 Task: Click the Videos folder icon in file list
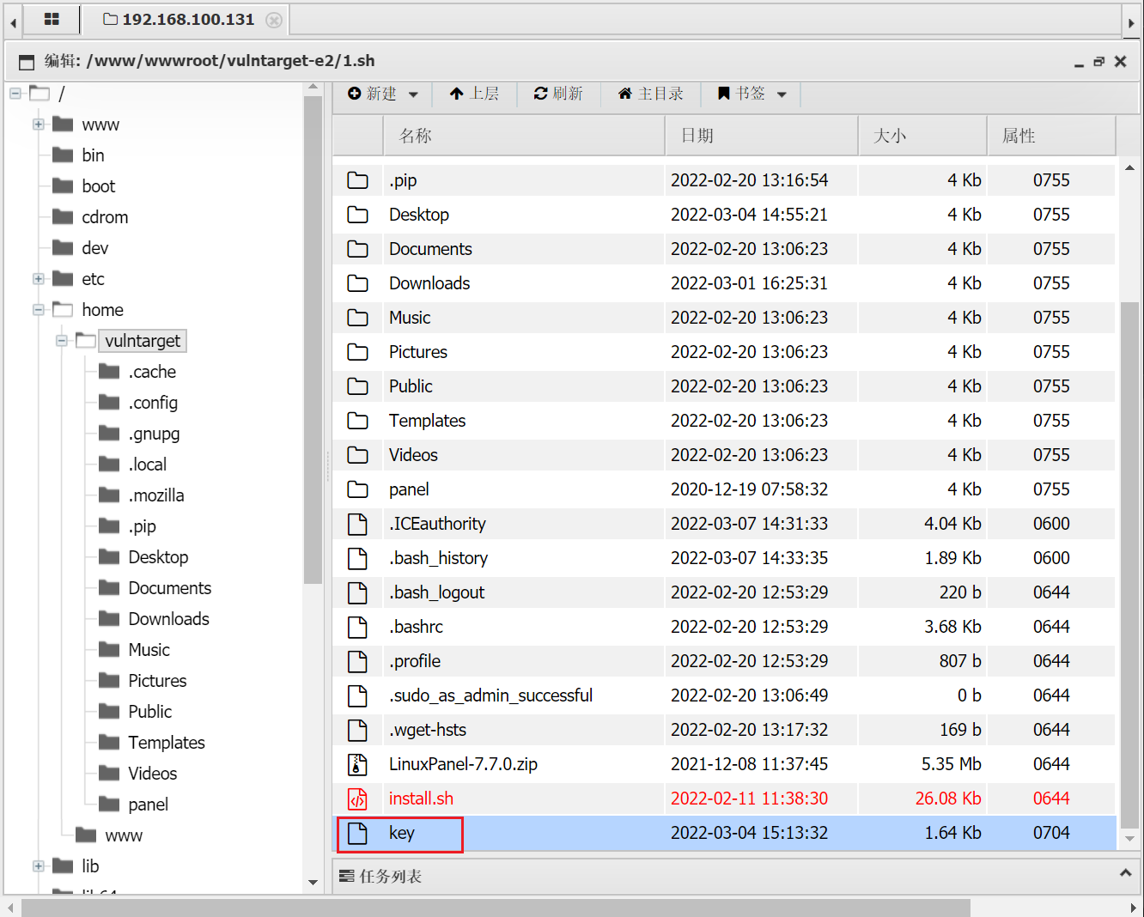tap(357, 455)
